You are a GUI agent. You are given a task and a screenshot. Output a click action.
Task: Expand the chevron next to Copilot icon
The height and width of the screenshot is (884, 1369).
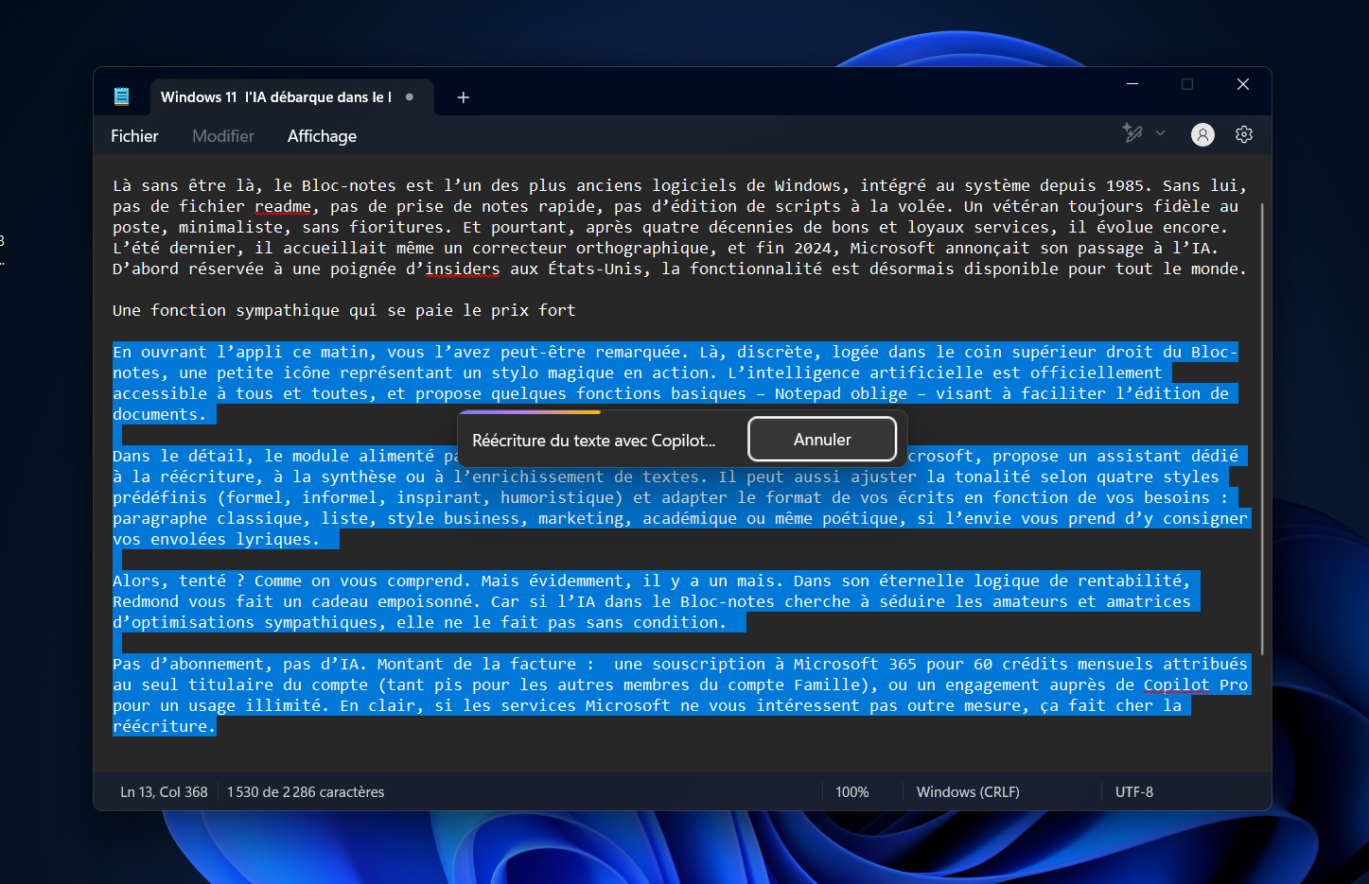coord(1161,133)
